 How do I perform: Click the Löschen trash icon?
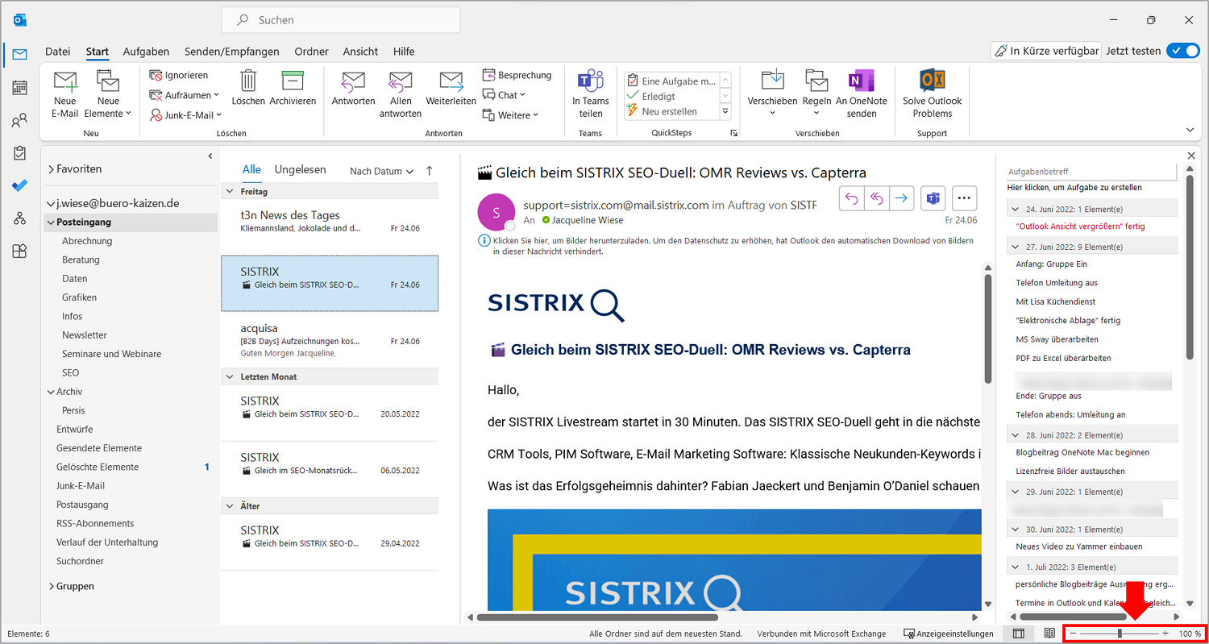248,88
